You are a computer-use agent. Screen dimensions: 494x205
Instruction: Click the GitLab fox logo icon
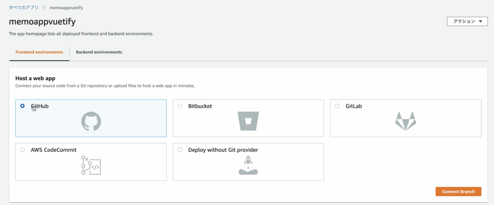(405, 121)
